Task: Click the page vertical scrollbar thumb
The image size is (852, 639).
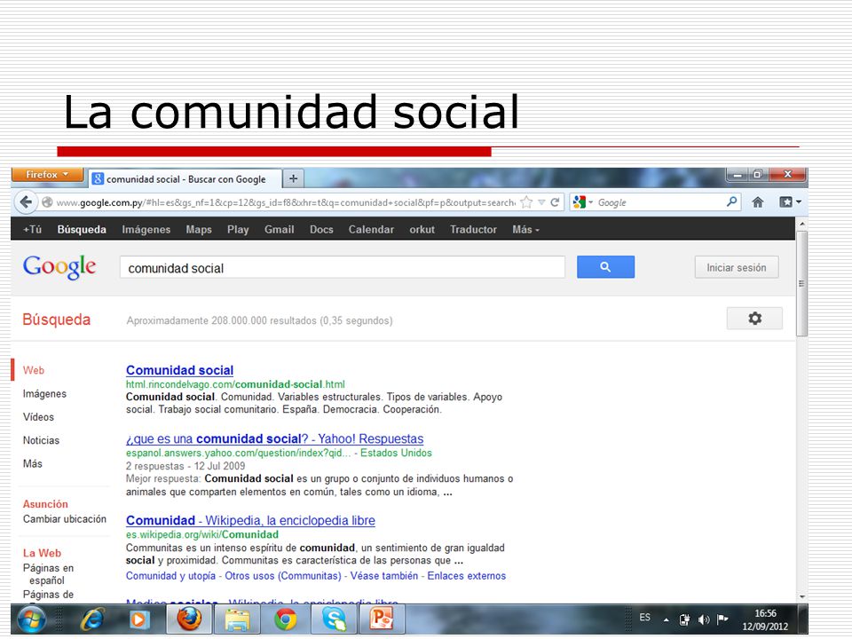Action: click(801, 283)
